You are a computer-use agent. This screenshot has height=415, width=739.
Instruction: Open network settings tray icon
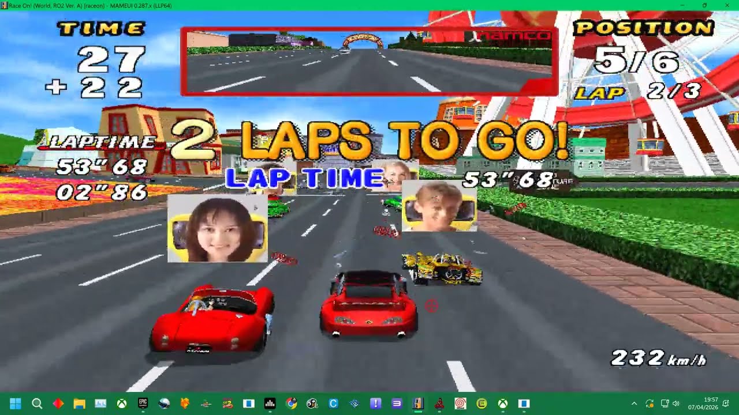(x=665, y=403)
